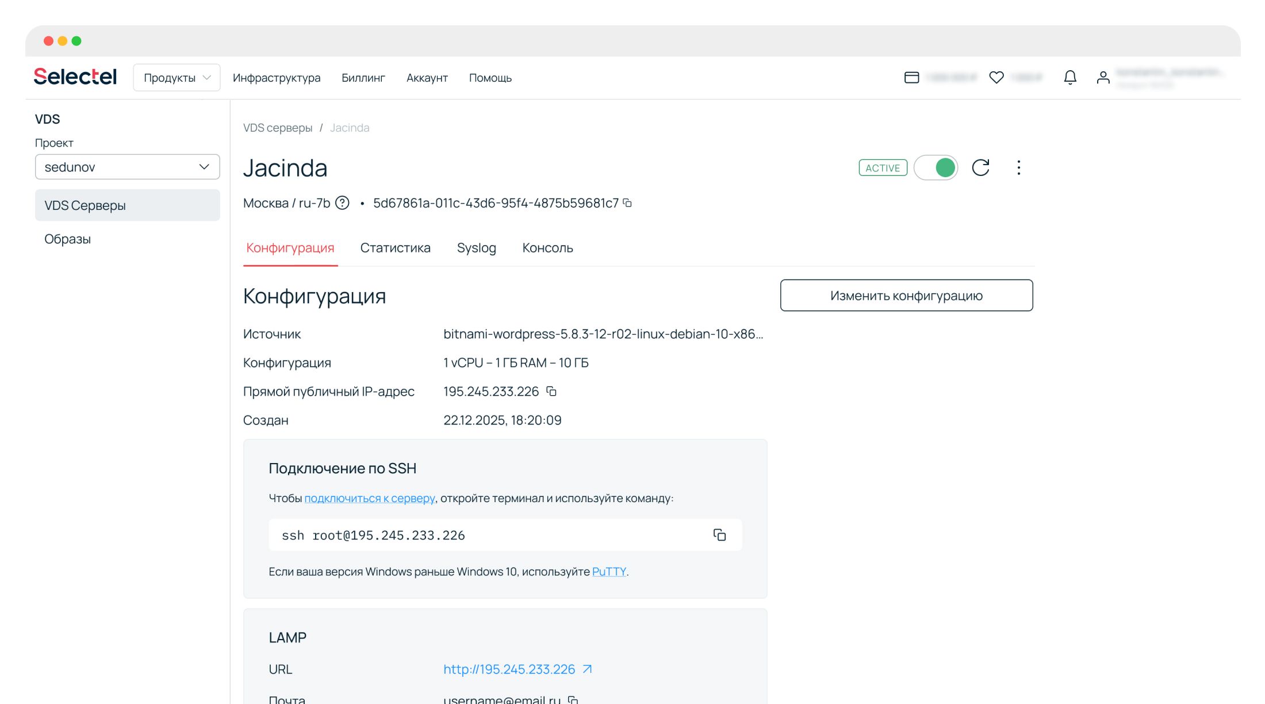Open the Консоль tab
Viewport: 1265px width, 704px height.
click(x=547, y=248)
